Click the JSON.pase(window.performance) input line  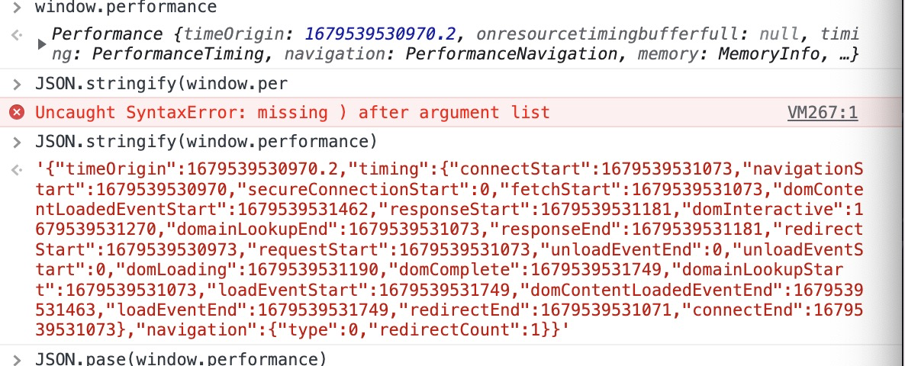180,358
